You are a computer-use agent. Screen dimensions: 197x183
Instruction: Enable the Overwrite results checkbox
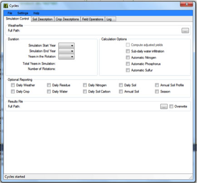[x=171, y=106]
